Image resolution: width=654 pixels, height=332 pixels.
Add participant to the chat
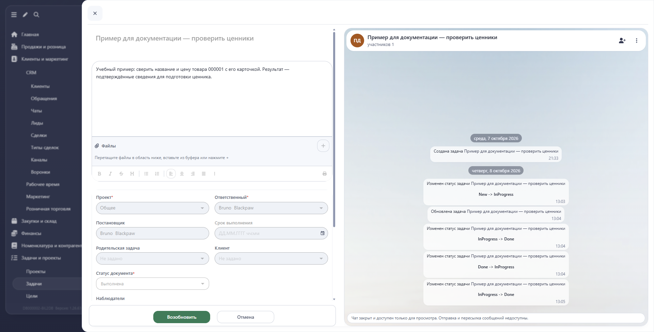point(622,41)
